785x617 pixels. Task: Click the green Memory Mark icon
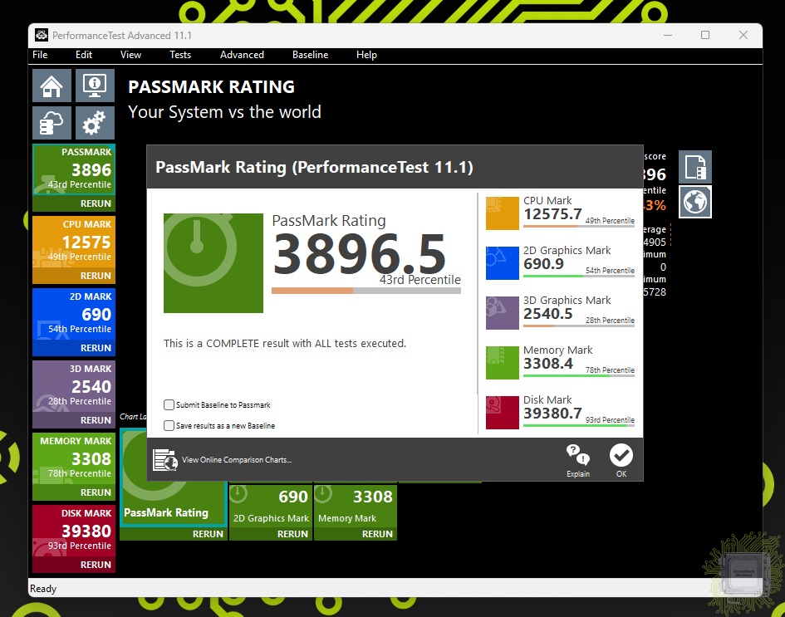pyautogui.click(x=502, y=363)
